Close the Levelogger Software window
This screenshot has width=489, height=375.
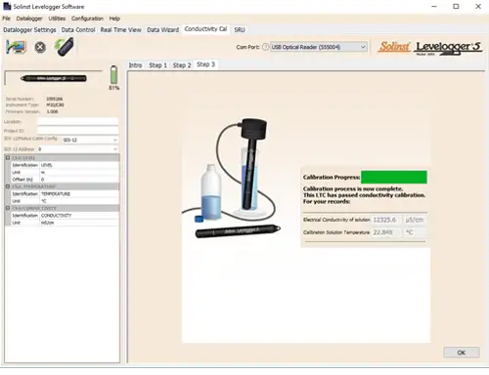coord(478,6)
